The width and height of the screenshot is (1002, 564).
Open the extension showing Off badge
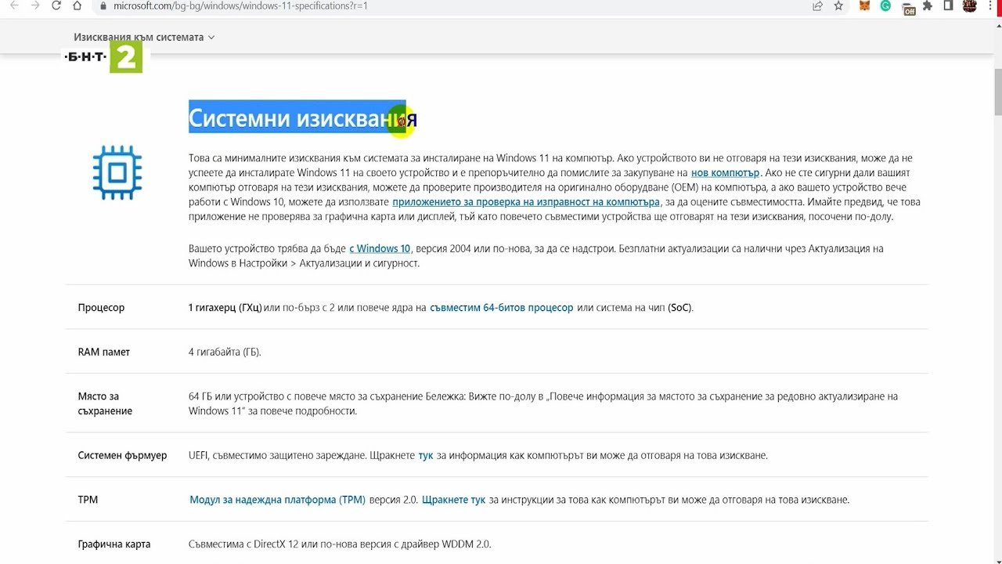(908, 7)
